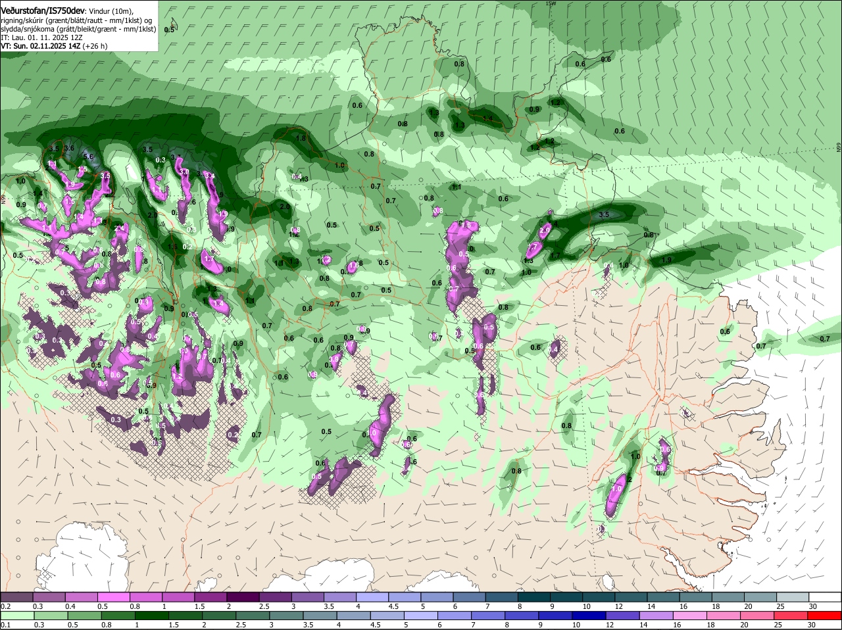
Task: Pick the darkest green swatch labeled 1 in rain legend
Action: click(152, 616)
